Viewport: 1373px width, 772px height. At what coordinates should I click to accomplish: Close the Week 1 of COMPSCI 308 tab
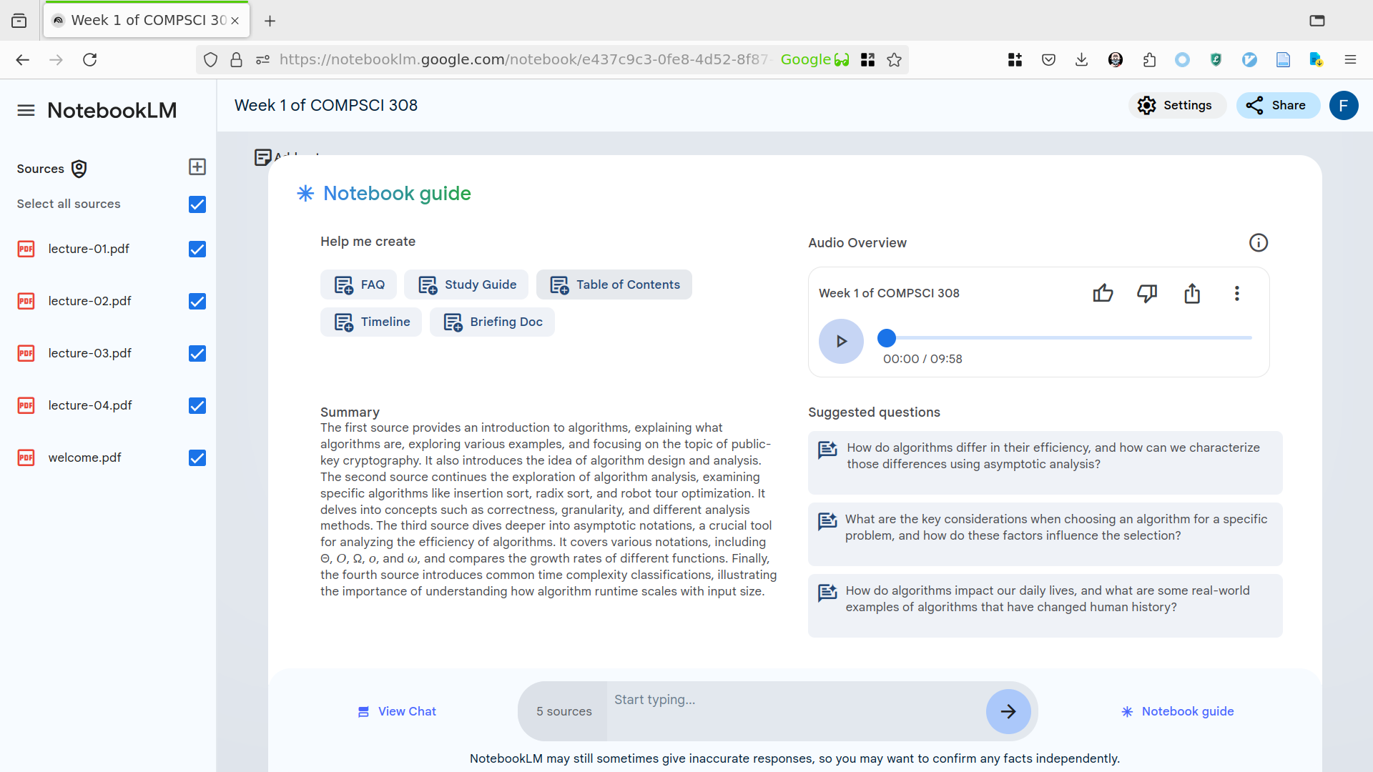pos(235,21)
